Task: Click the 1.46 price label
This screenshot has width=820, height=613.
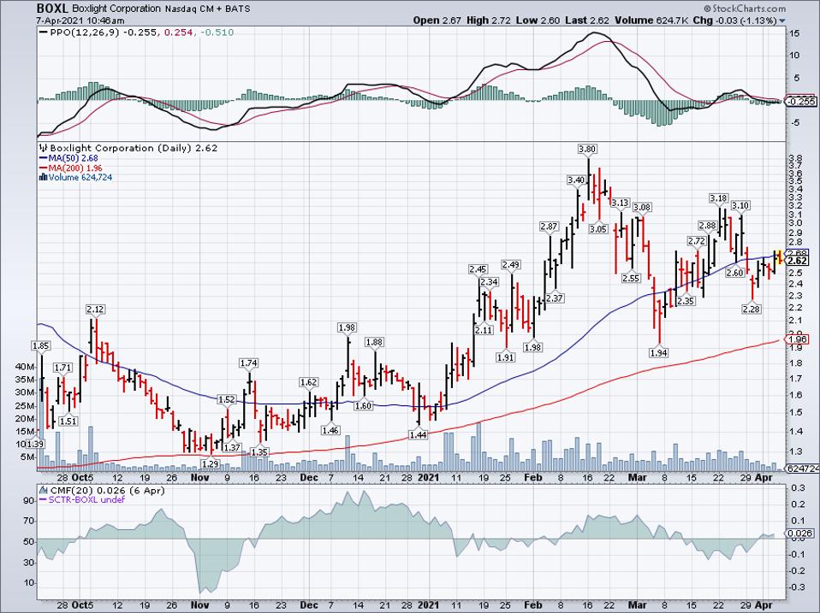Action: 330,431
